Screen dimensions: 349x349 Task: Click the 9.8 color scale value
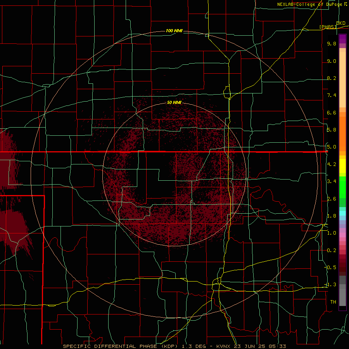coord(332,43)
